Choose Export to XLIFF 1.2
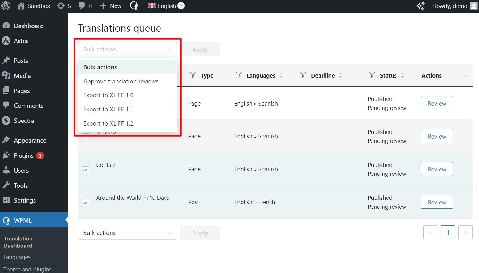 pyautogui.click(x=127, y=123)
